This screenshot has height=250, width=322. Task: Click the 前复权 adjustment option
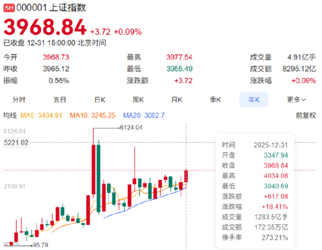pos(306,115)
